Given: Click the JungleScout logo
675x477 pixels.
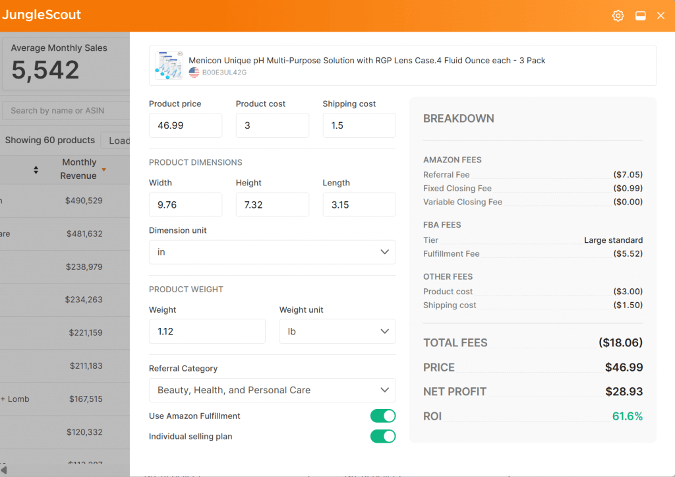Looking at the screenshot, I should click(x=42, y=15).
